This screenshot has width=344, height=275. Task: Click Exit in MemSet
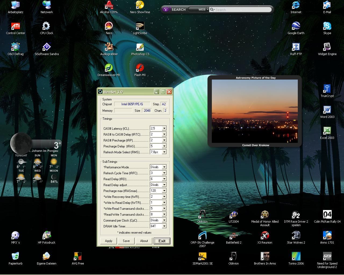click(x=162, y=241)
